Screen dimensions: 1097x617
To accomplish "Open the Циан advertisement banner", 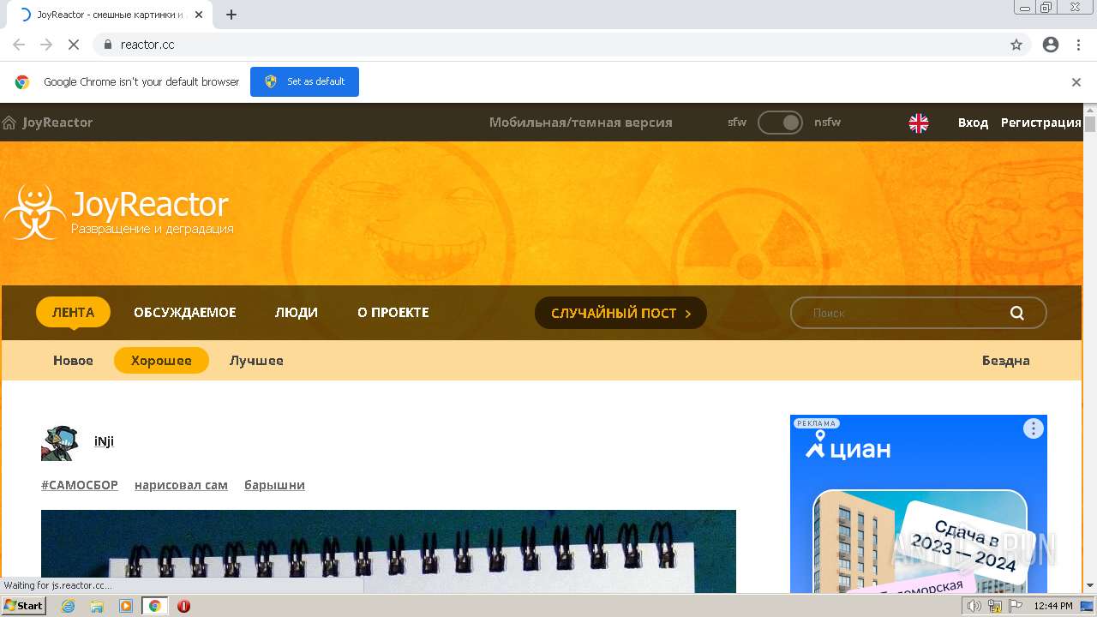I will [x=919, y=504].
